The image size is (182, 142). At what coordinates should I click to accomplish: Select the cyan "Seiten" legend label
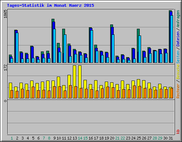tap(178, 57)
